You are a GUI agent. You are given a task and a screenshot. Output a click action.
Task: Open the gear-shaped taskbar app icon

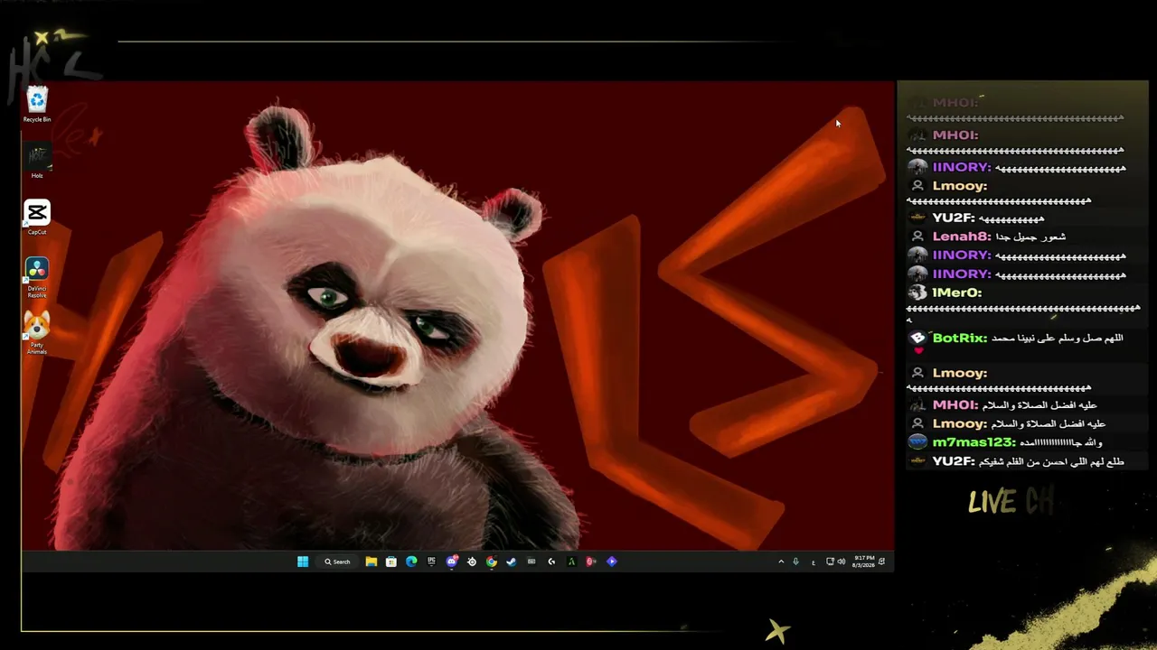[x=471, y=562]
